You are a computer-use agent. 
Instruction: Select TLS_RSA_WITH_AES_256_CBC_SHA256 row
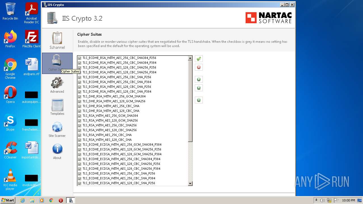click(132, 125)
